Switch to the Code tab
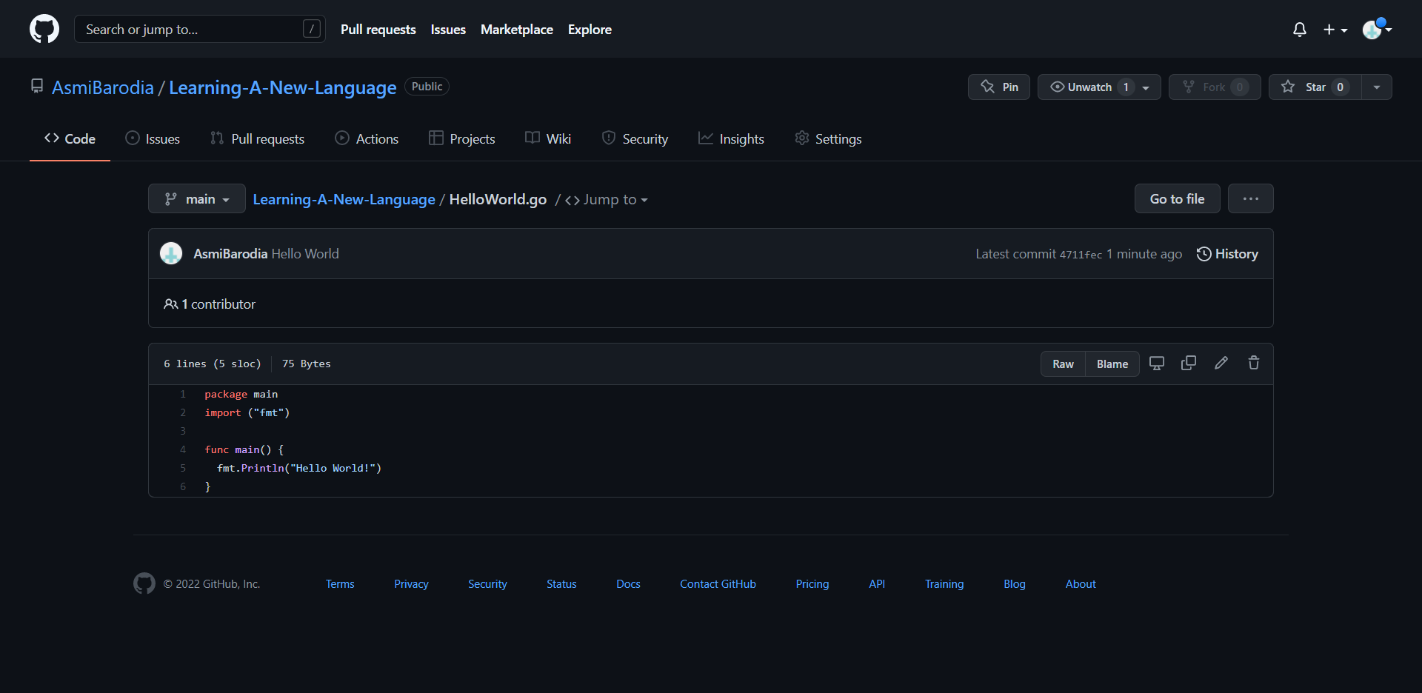 (70, 138)
